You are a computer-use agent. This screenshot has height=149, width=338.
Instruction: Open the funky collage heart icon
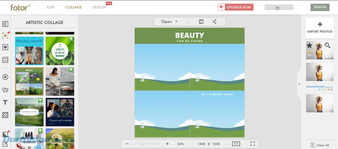point(5,47)
